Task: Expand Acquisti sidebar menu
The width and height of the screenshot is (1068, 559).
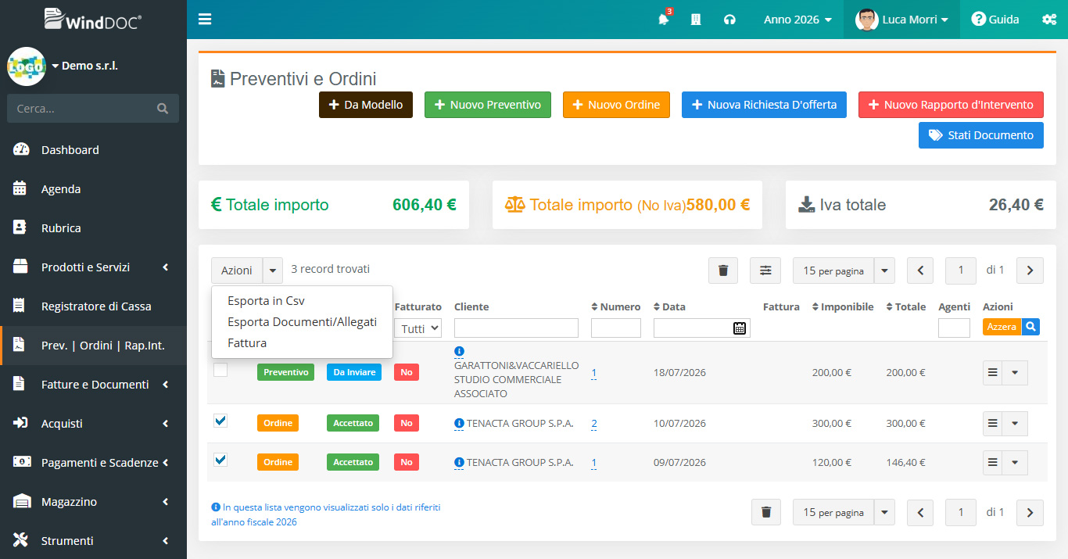Action: pos(93,424)
